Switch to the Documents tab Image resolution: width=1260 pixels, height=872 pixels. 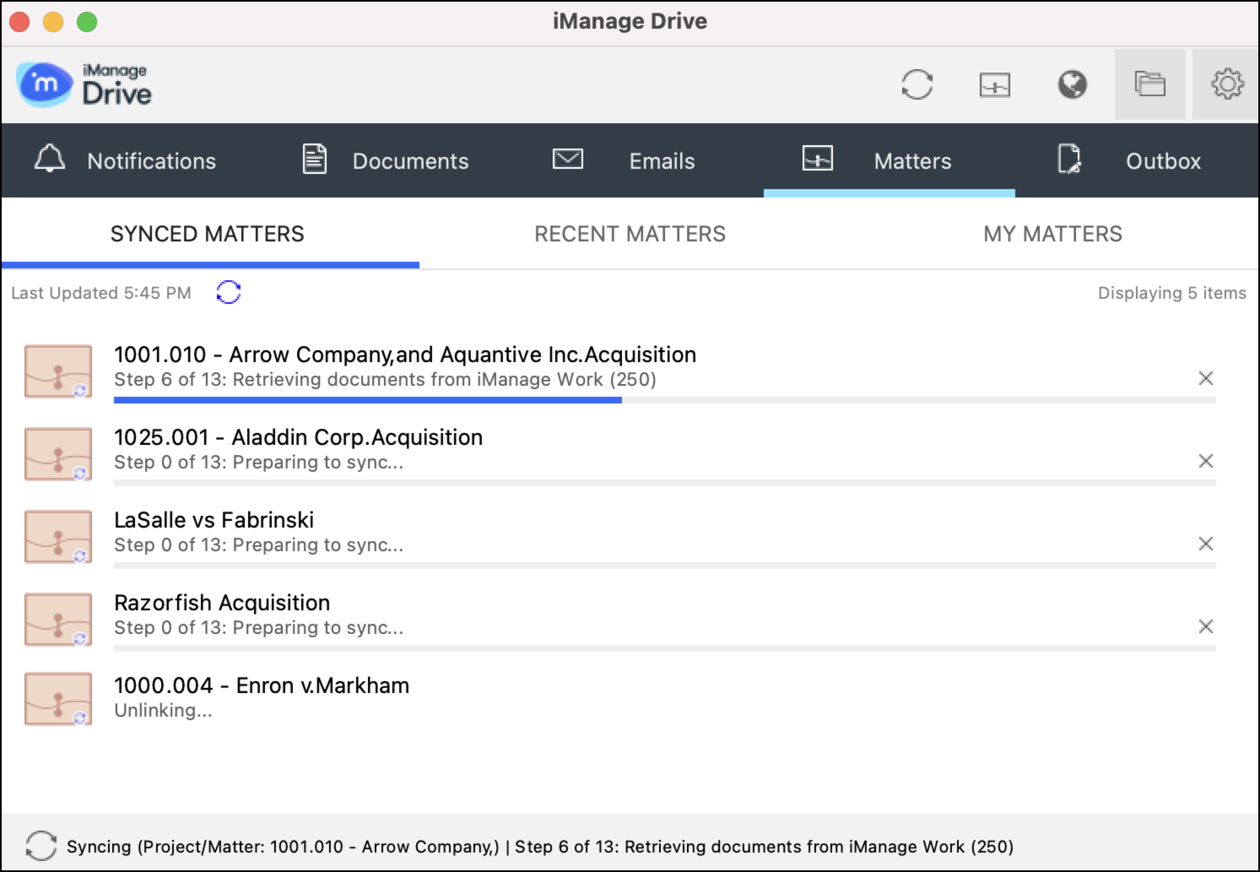[x=386, y=161]
